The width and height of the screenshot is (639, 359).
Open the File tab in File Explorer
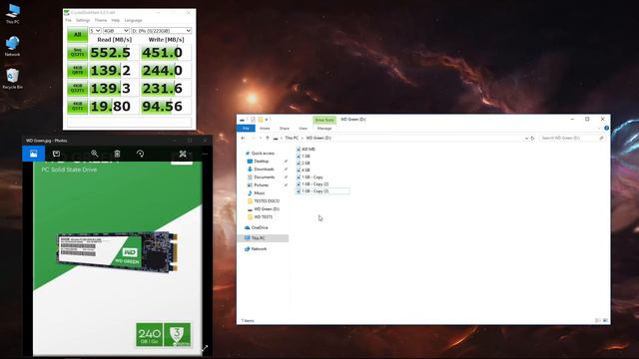tap(247, 129)
